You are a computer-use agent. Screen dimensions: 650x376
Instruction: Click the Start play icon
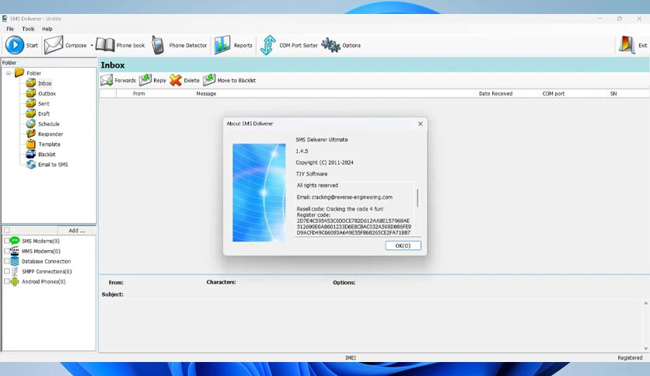pyautogui.click(x=15, y=45)
